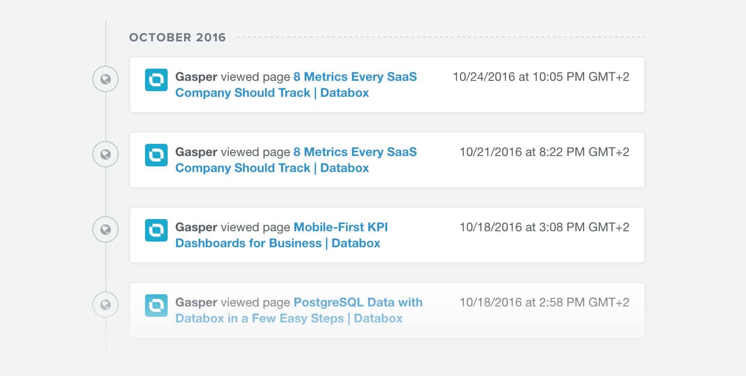This screenshot has width=746, height=376.
Task: Click the Databox logo in the Mobile-First KPI entry
Action: pyautogui.click(x=156, y=230)
